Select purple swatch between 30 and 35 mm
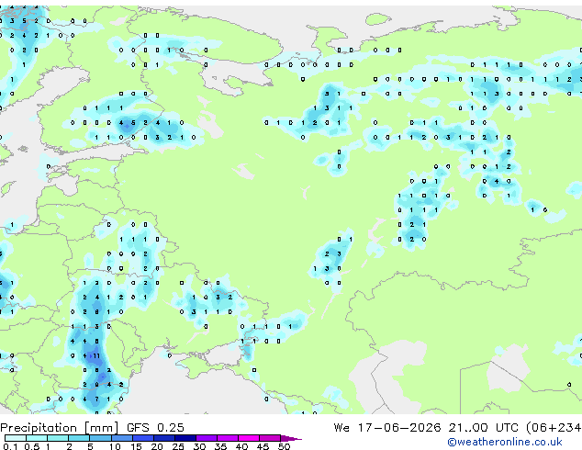The width and height of the screenshot is (582, 450). [x=206, y=438]
